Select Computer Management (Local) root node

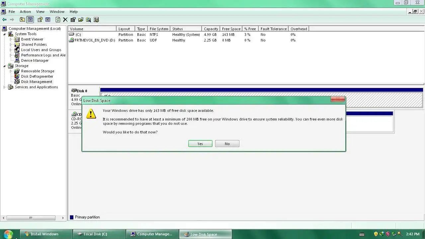[35, 29]
